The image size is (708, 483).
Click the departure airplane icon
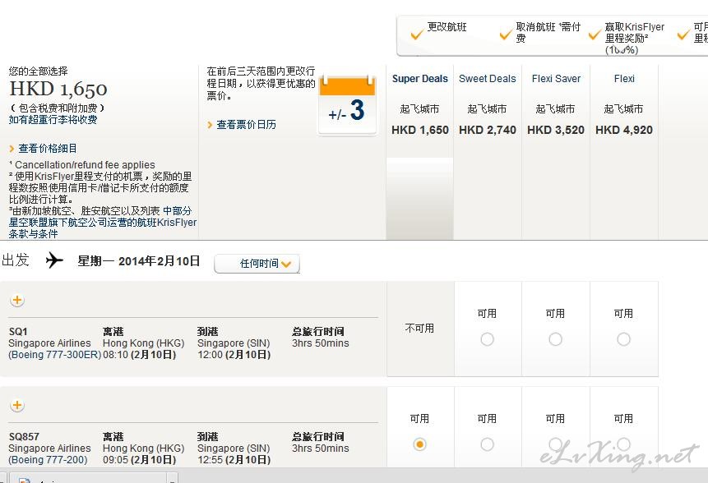coord(54,260)
